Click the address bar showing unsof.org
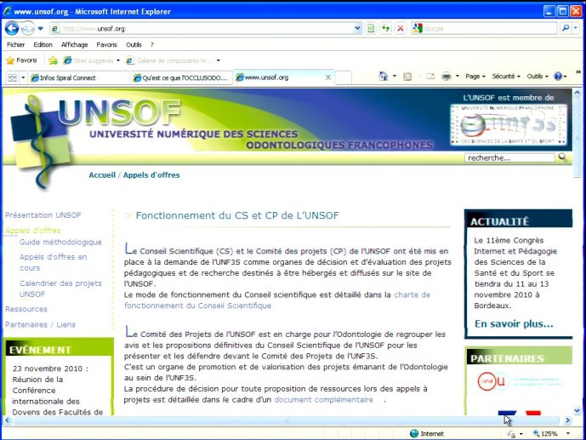This screenshot has height=440, width=586. (202, 28)
